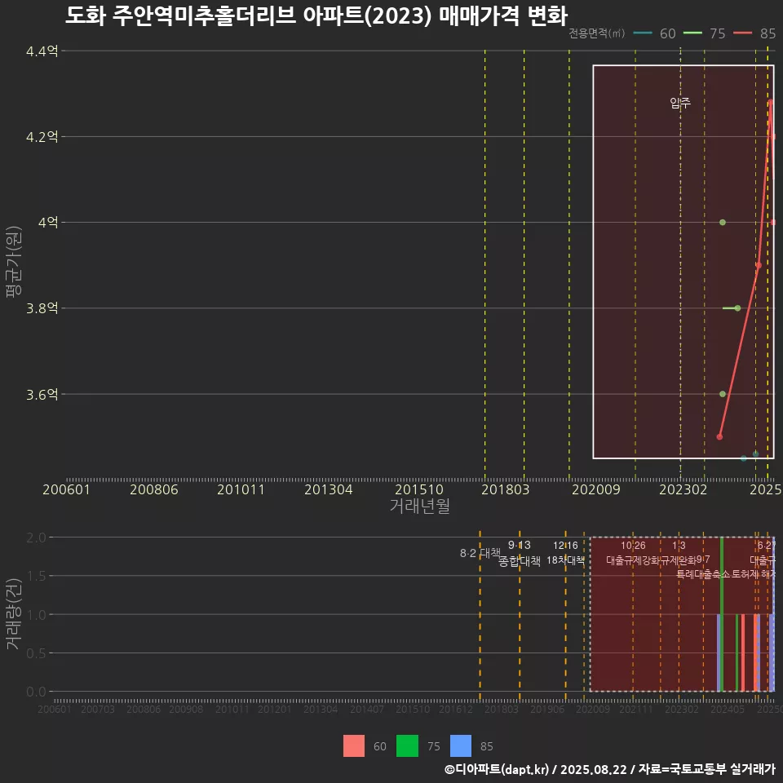This screenshot has width=783, height=783.
Task: Click the 0.5 label on the volume axis
Action: tap(36, 653)
